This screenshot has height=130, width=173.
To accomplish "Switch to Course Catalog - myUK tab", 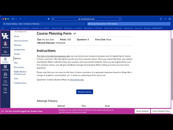I will click(44, 24).
